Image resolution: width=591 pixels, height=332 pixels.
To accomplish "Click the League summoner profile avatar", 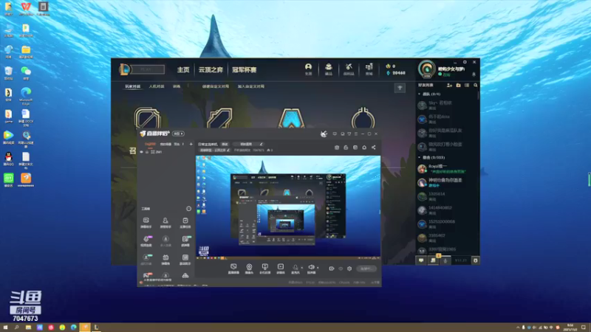I will [x=427, y=69].
